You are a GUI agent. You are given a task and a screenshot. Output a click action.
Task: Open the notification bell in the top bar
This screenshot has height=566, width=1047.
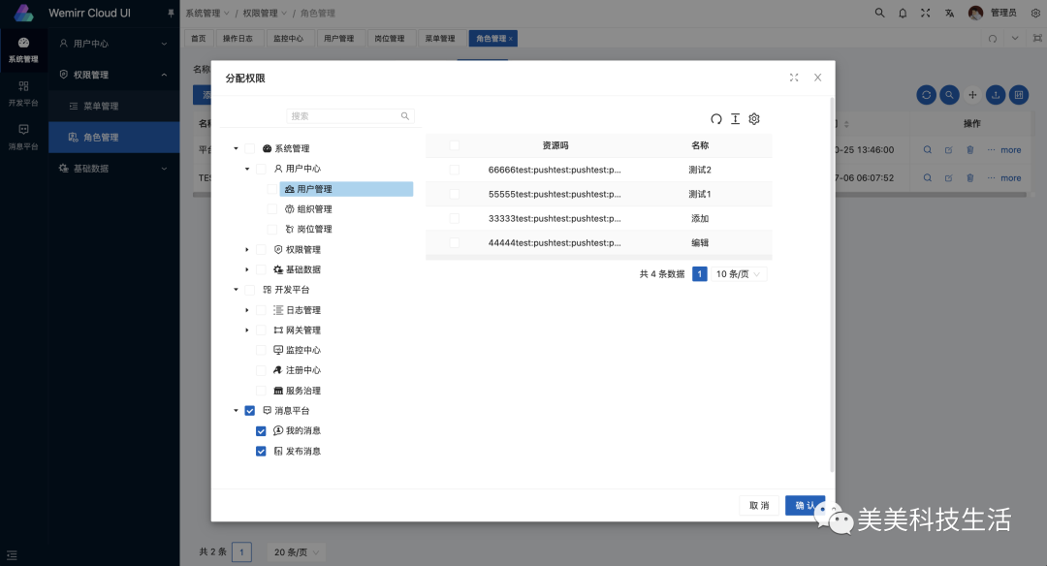[903, 13]
